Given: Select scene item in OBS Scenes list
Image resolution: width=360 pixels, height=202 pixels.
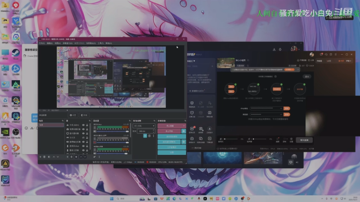Looking at the screenshot, I should tap(51, 125).
